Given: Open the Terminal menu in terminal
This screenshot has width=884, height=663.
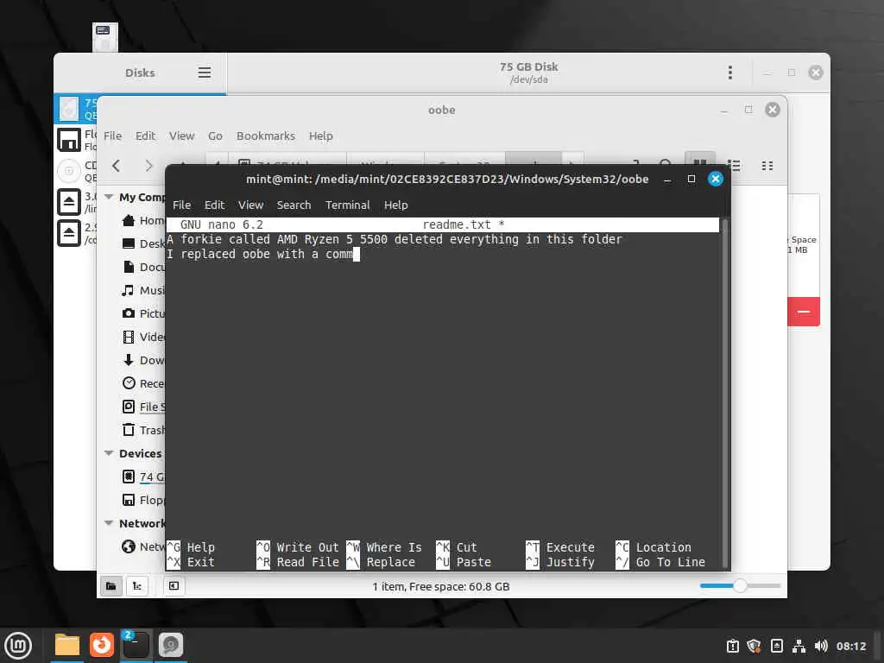Looking at the screenshot, I should pyautogui.click(x=347, y=205).
